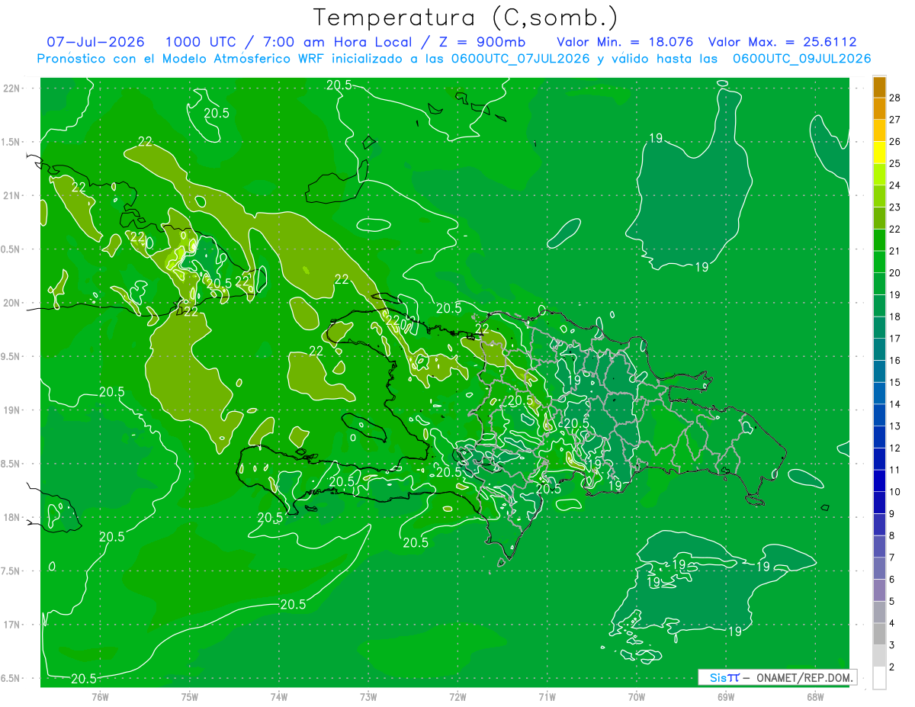Click the "6.5N" latitude axis label
915x707 pixels.
pyautogui.click(x=11, y=678)
